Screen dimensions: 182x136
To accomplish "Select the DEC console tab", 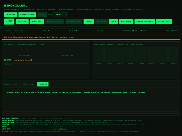I will pos(33,84).
